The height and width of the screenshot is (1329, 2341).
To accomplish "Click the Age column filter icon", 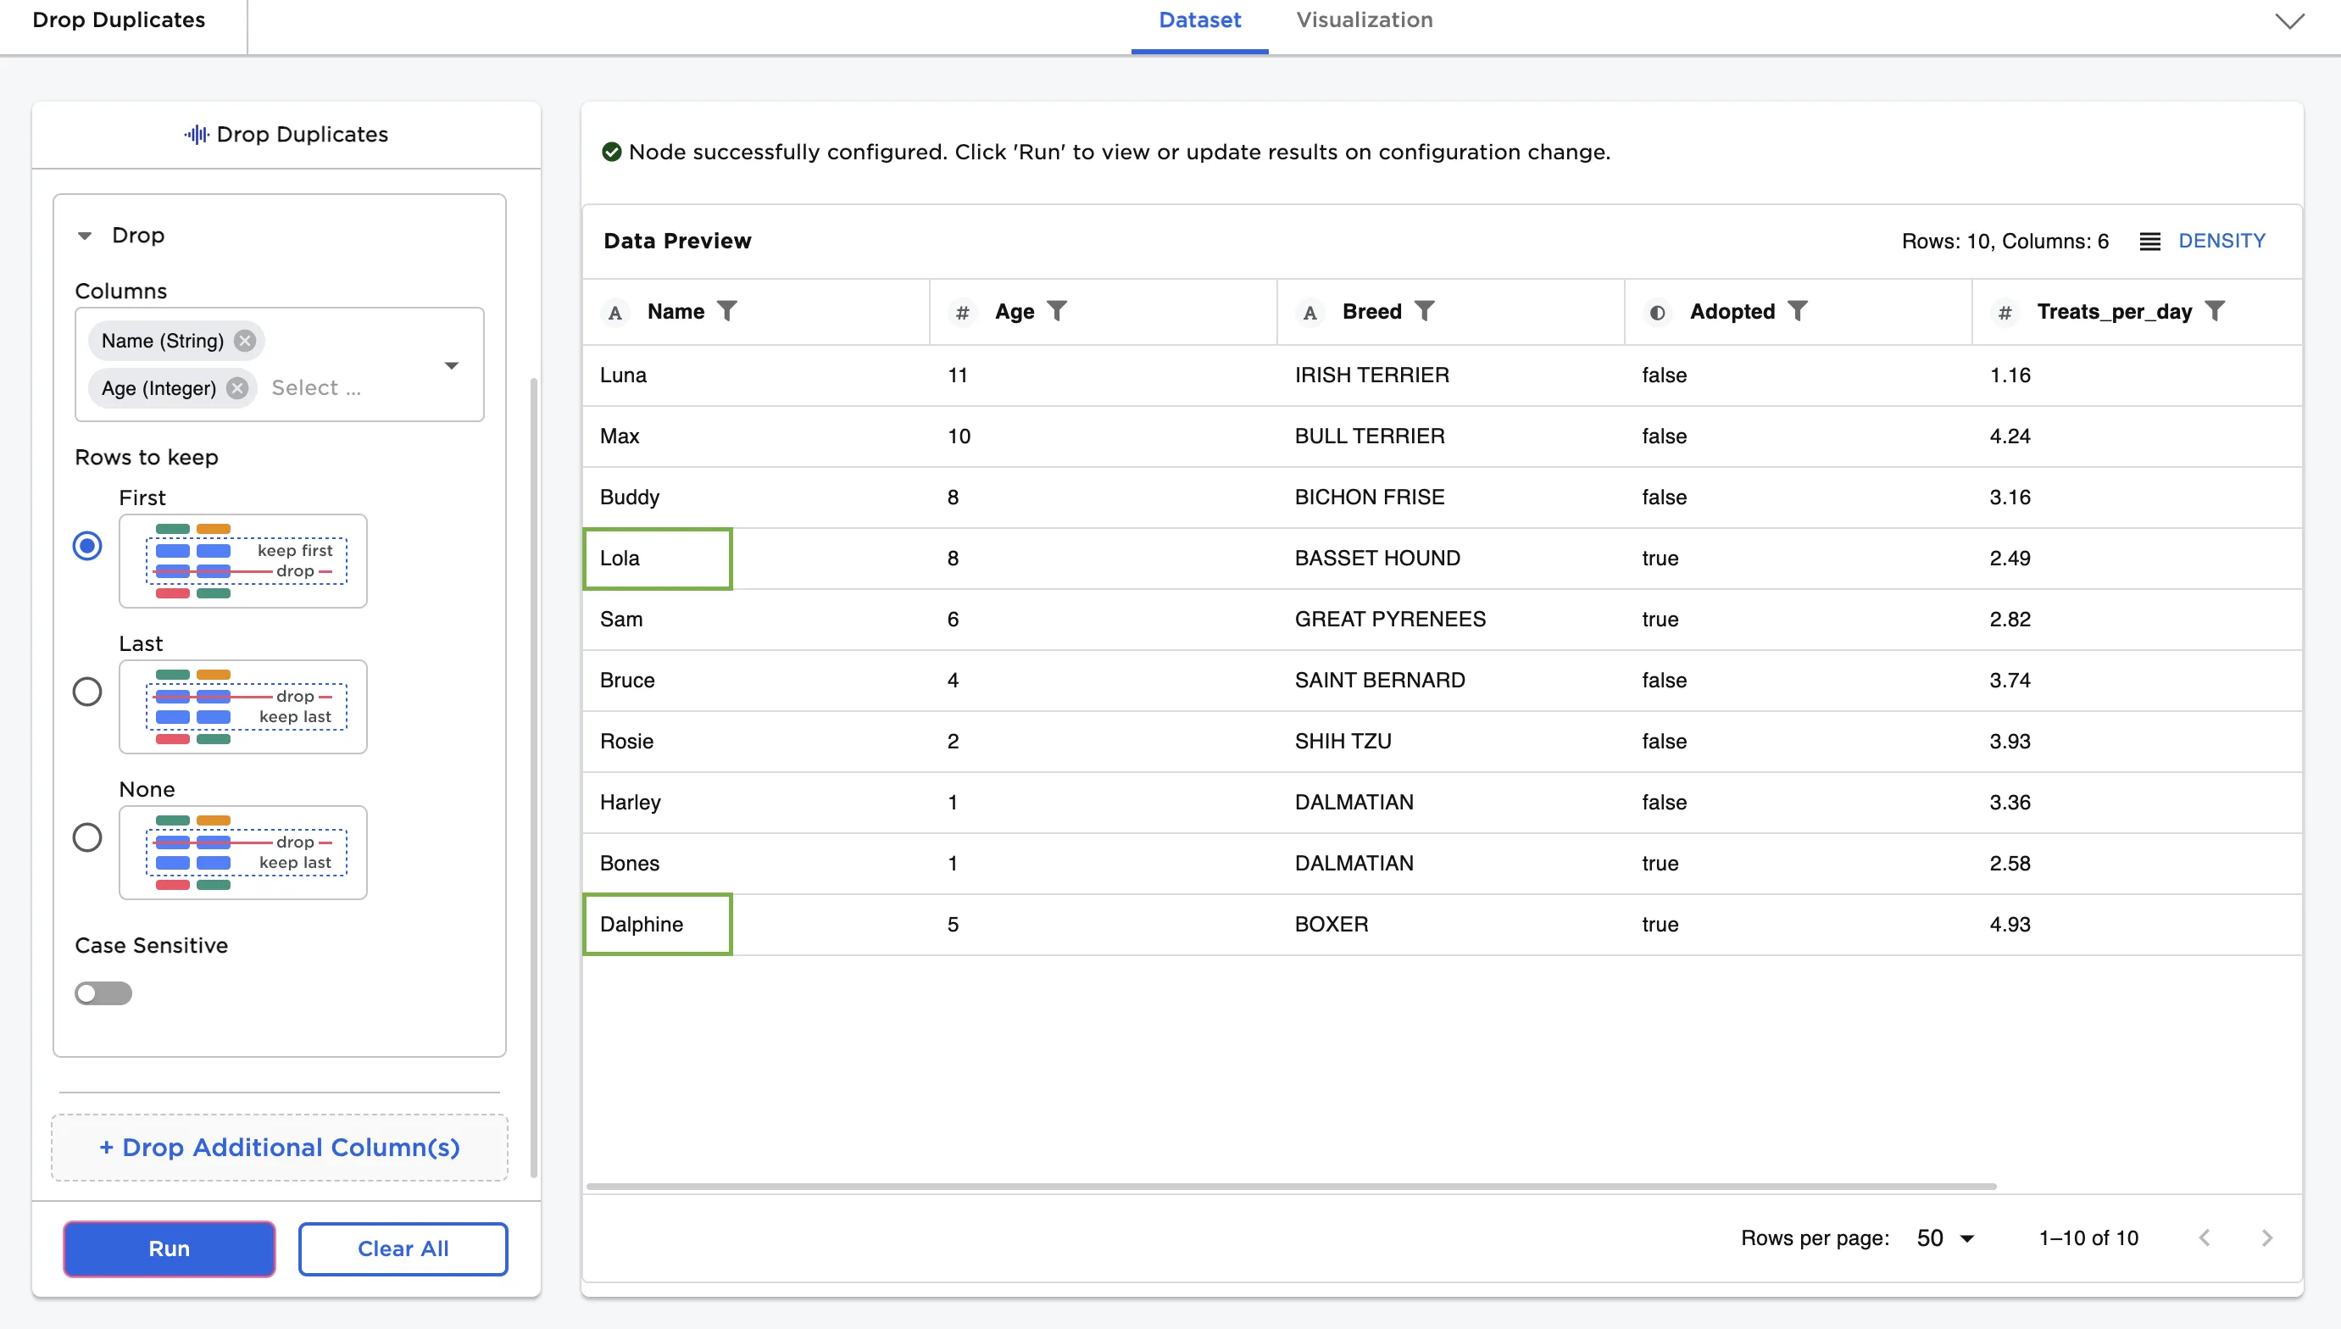I will tap(1056, 311).
